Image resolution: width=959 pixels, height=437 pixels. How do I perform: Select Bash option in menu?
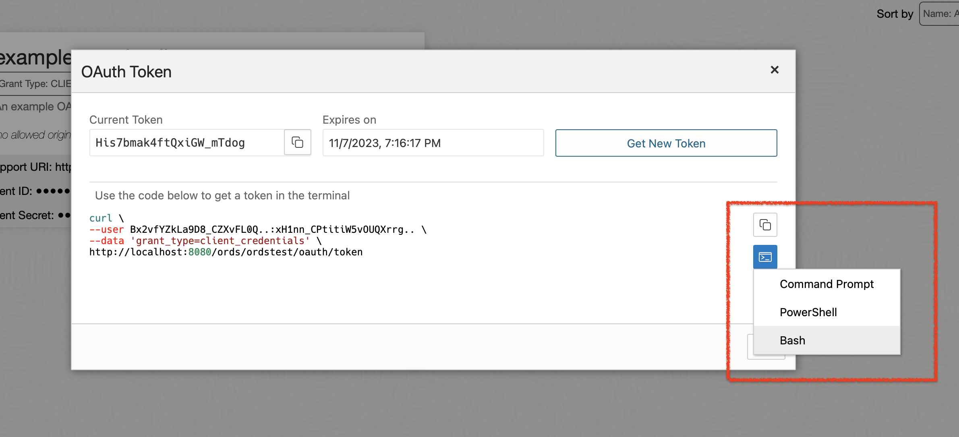792,340
